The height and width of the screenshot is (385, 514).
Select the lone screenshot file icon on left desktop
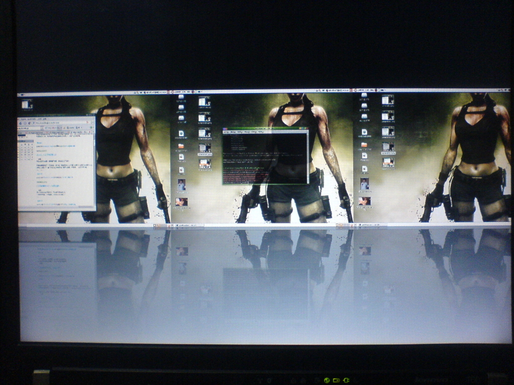coord(27,104)
